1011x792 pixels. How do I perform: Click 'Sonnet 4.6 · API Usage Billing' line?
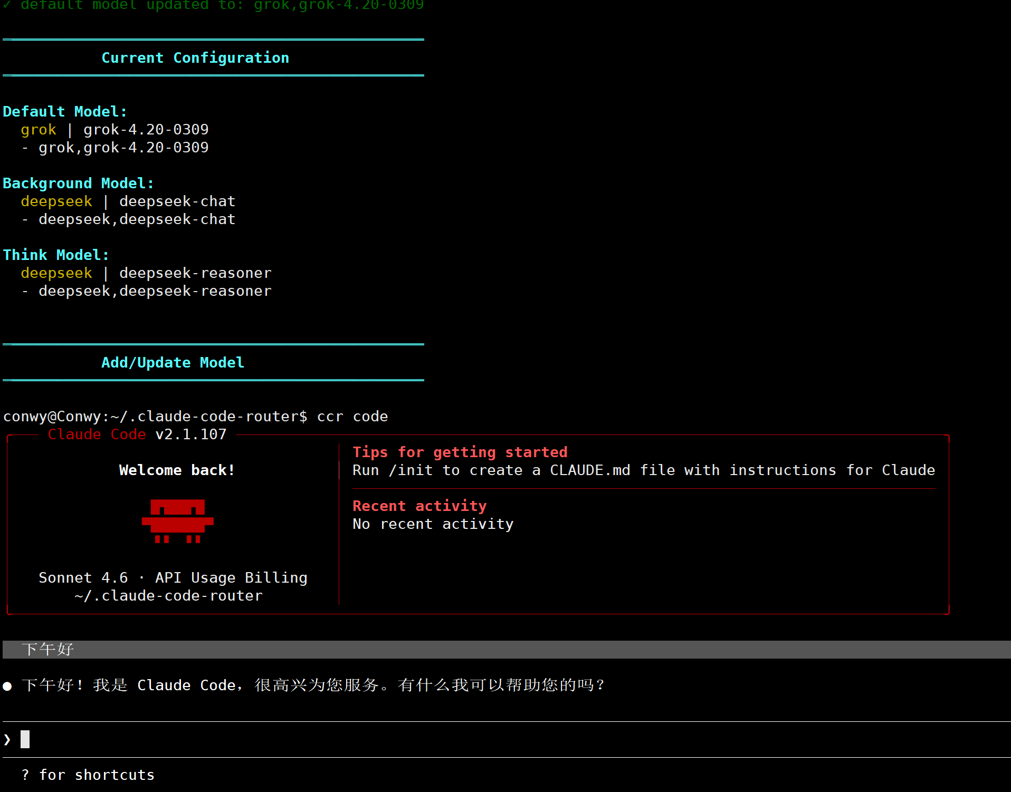[173, 578]
